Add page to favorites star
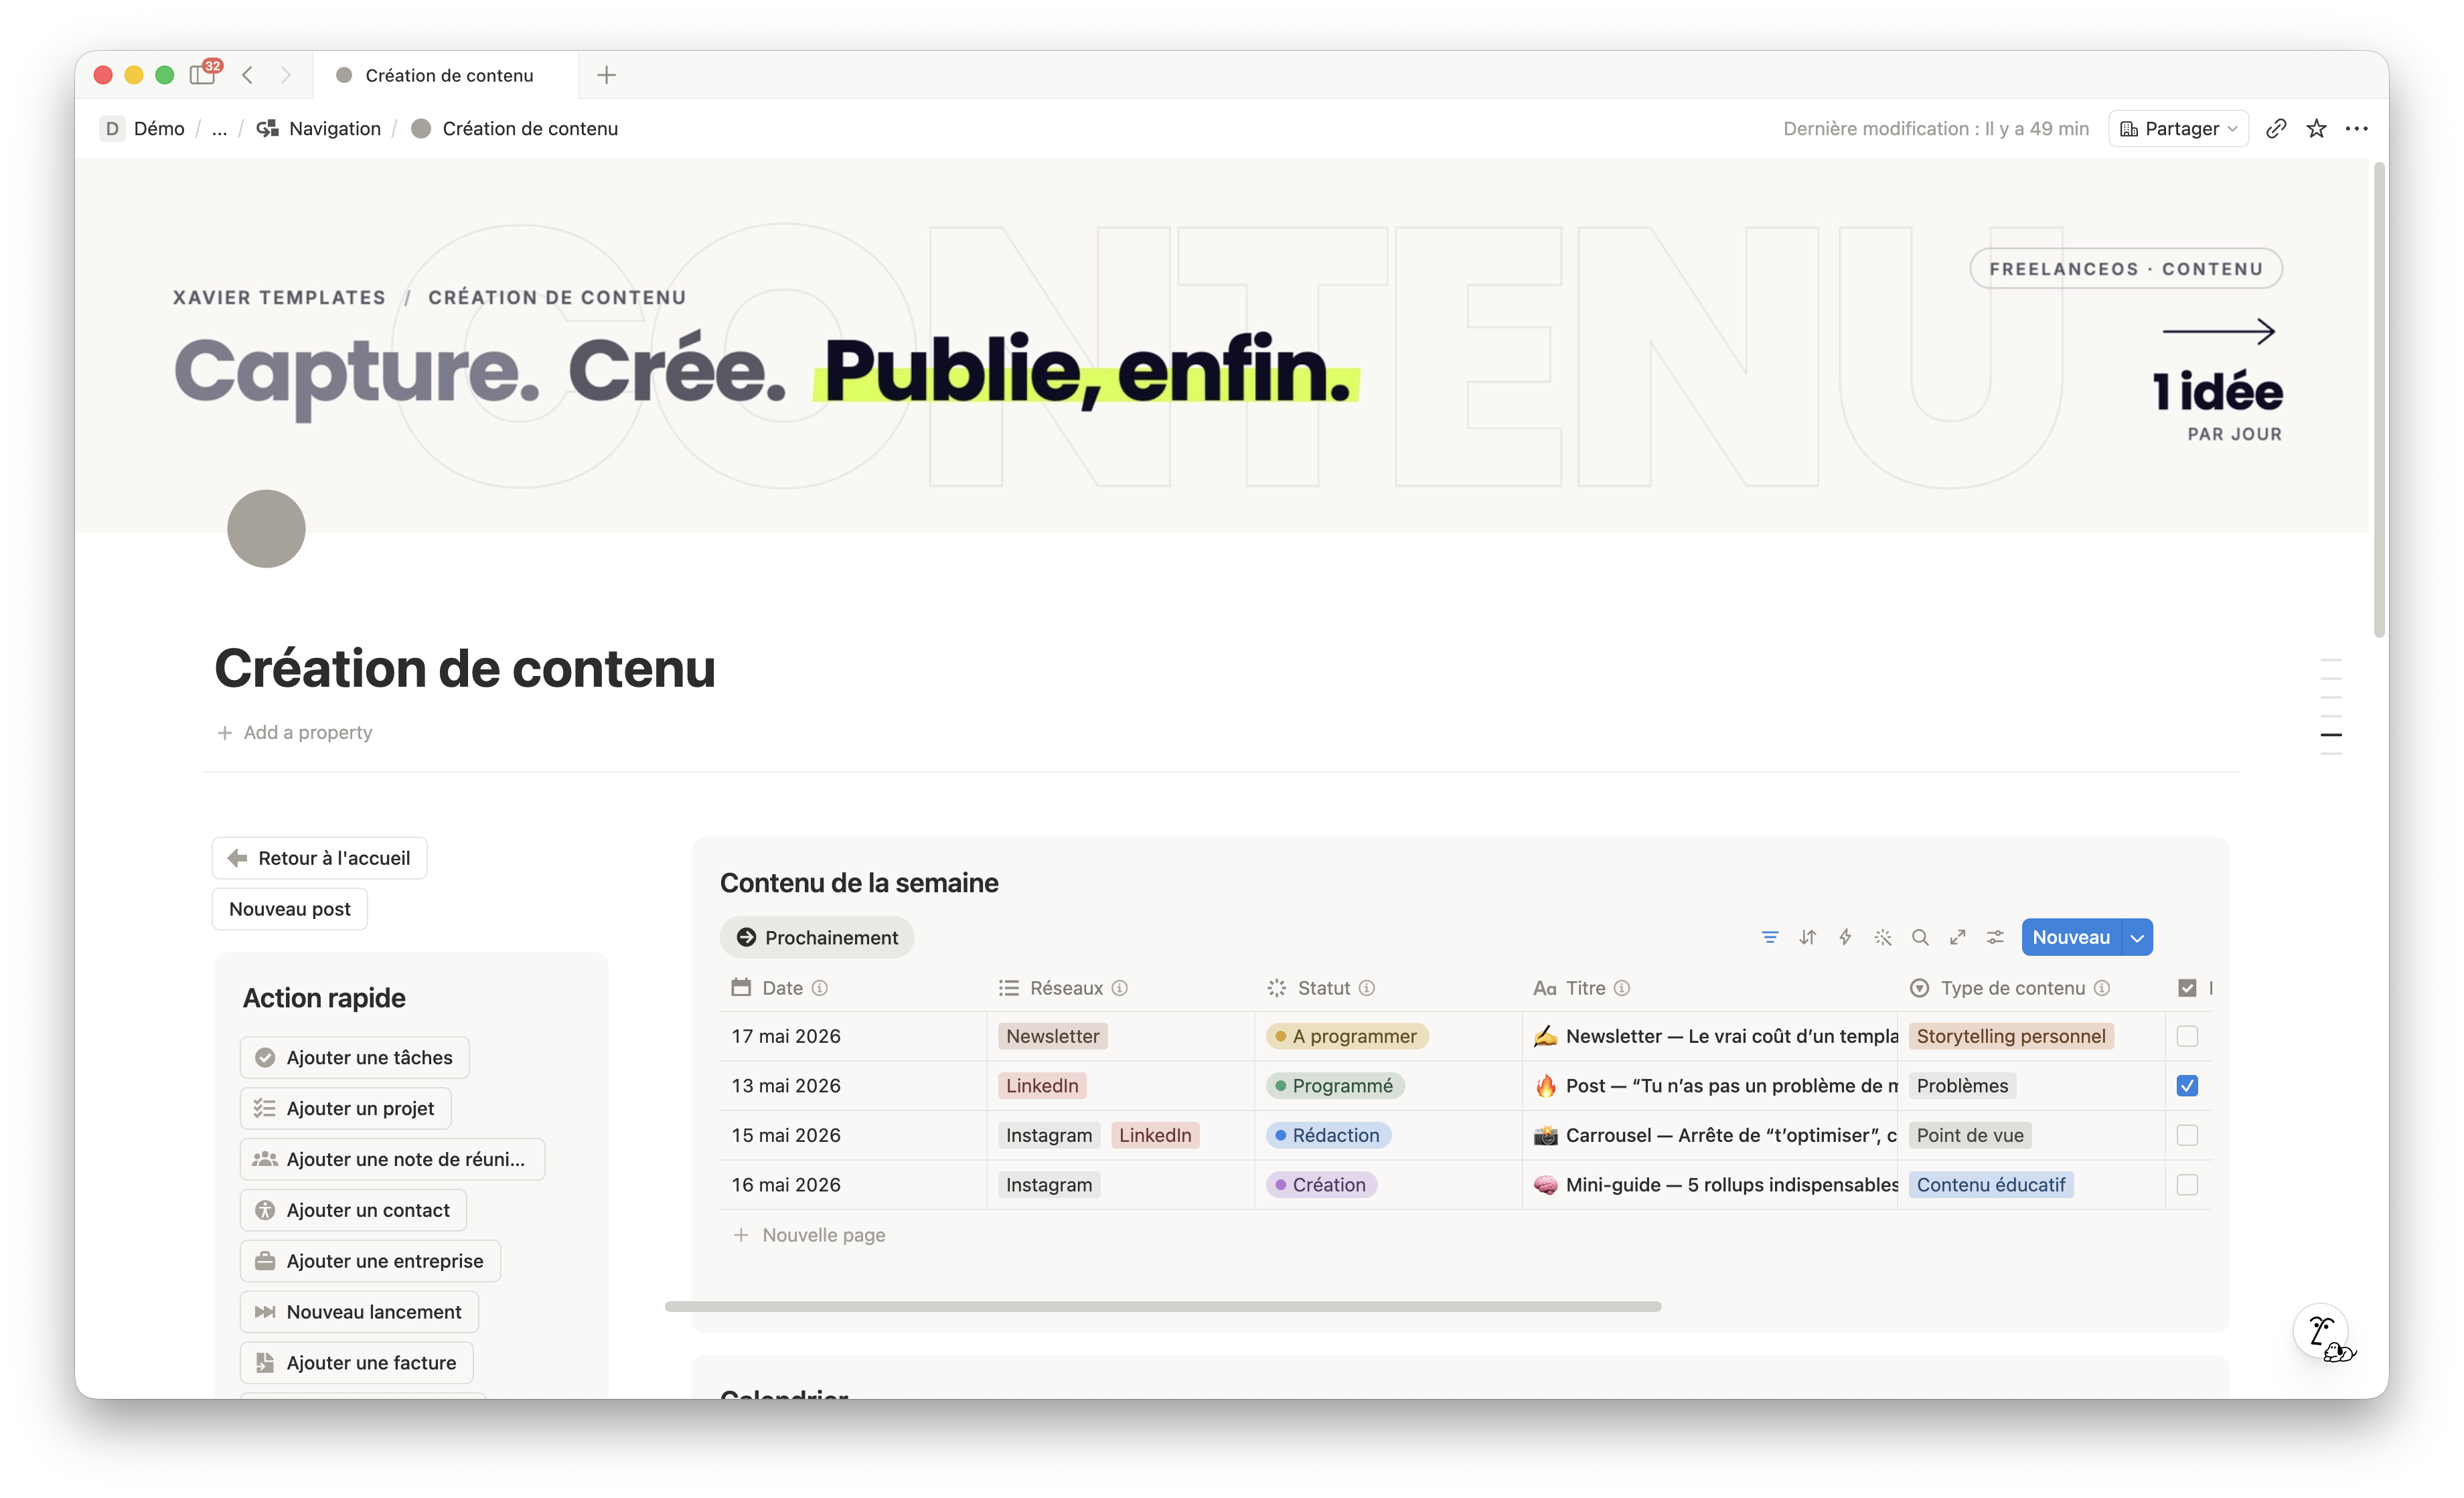 [x=2316, y=128]
